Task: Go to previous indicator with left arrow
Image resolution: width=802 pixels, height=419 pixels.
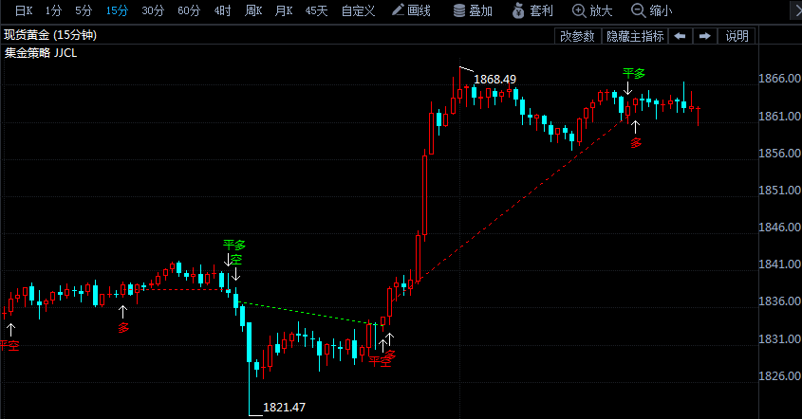Action: tap(680, 36)
